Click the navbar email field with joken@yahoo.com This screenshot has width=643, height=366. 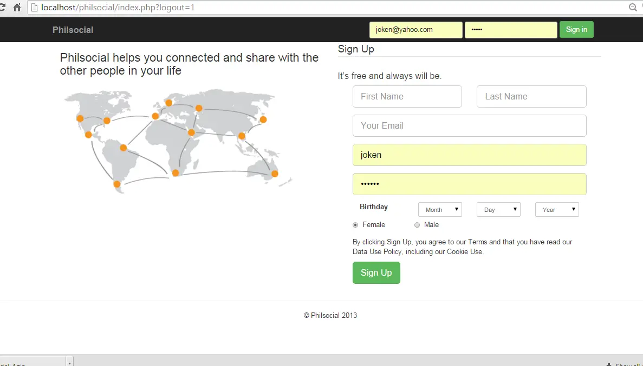416,30
